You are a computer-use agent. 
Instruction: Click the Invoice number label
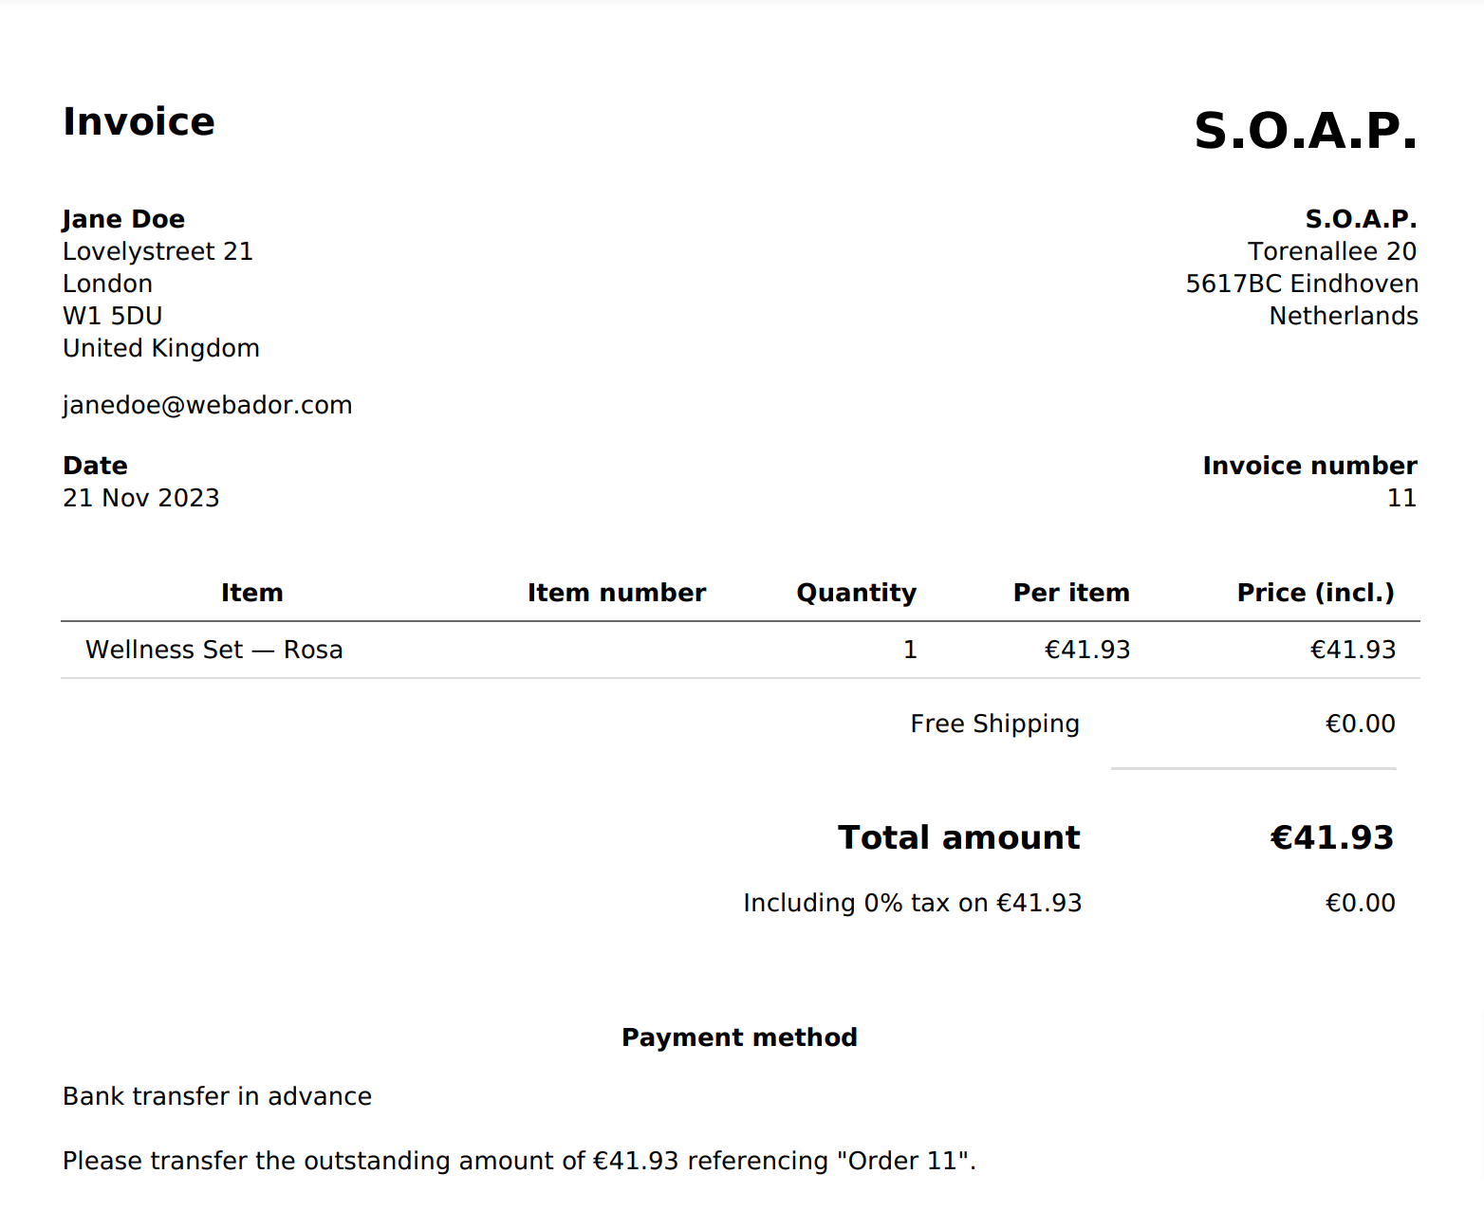tap(1309, 466)
